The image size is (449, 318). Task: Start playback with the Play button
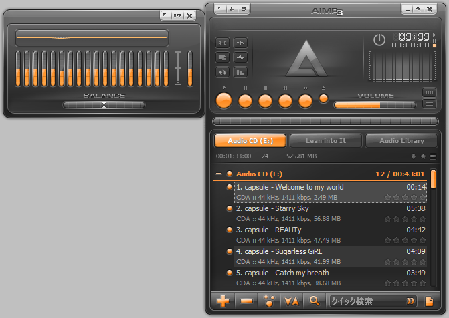(223, 100)
